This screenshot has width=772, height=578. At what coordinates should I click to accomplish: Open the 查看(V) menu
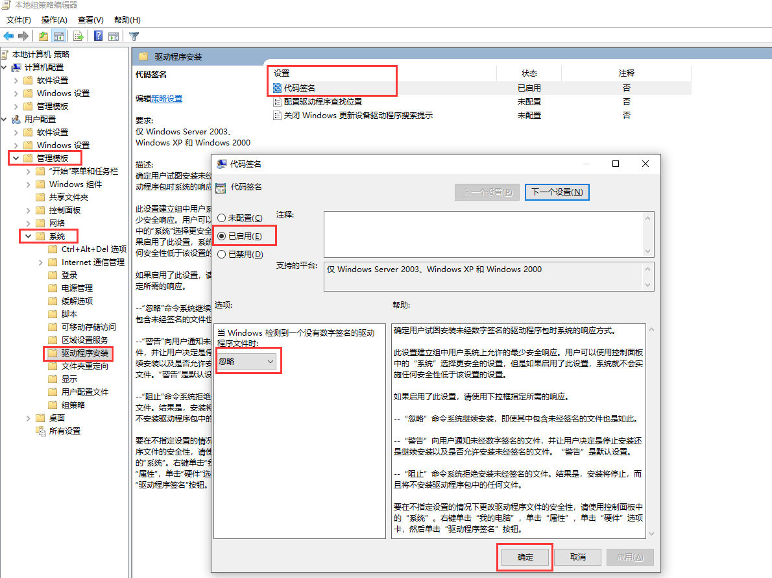(90, 20)
